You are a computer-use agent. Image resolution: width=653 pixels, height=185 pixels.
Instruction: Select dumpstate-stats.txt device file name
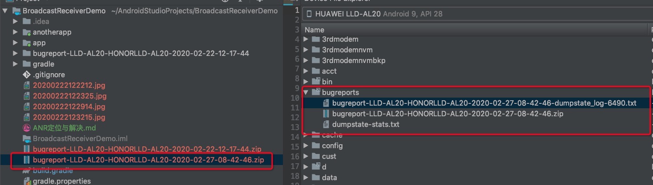366,124
